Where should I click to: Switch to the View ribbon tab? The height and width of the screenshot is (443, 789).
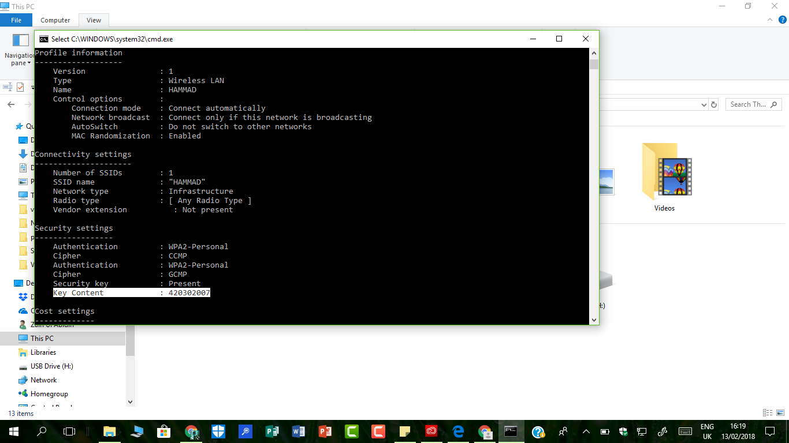tap(93, 20)
